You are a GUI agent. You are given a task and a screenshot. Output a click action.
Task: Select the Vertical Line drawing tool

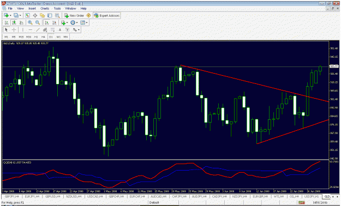pos(22,30)
